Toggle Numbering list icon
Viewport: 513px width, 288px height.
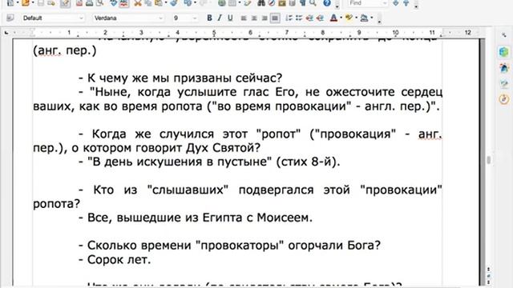point(289,18)
